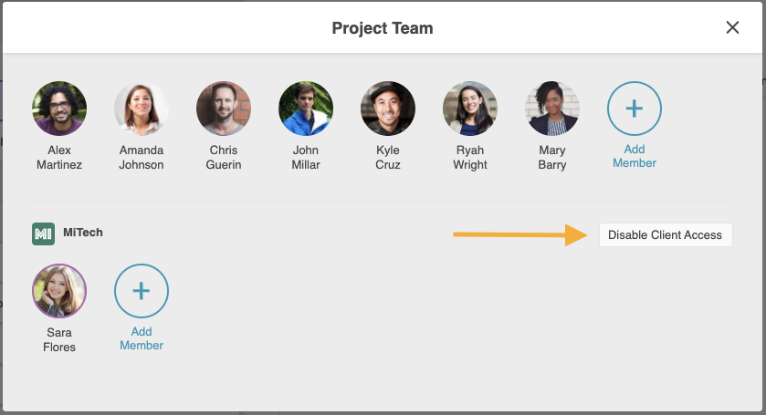This screenshot has width=766, height=415.
Task: Click John Millar's profile picture
Action: click(306, 109)
